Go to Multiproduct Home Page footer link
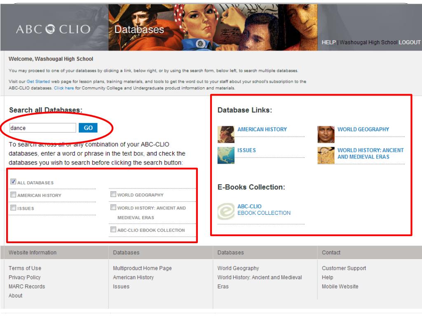422x316 pixels. [x=142, y=268]
